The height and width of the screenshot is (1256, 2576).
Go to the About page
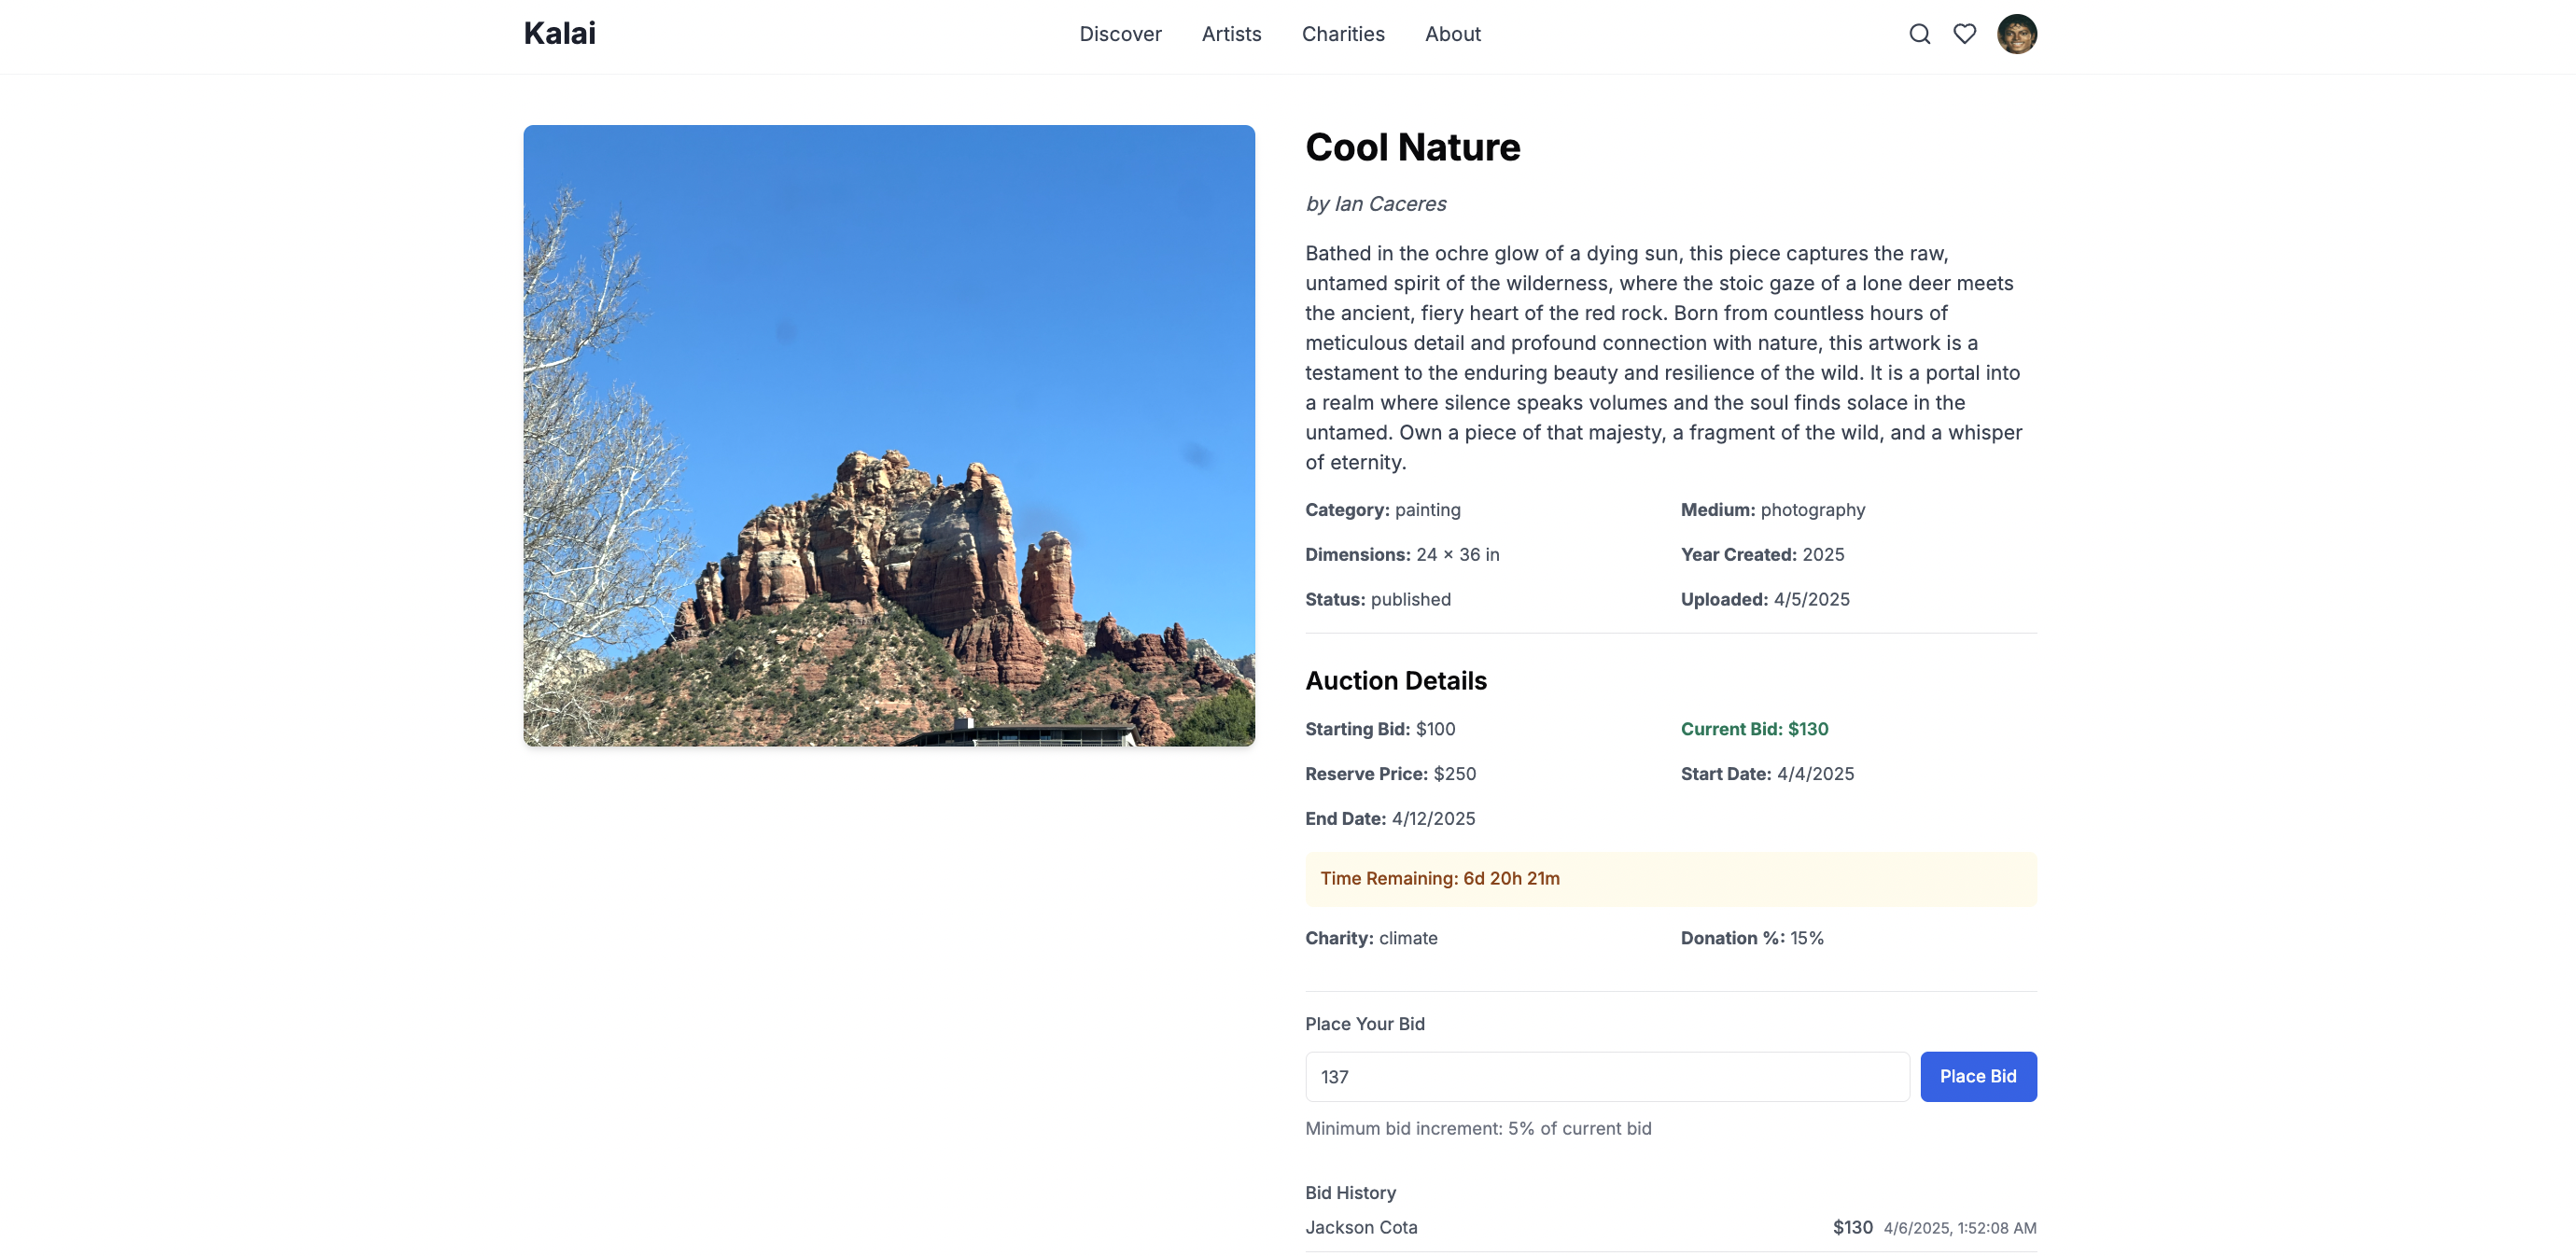[1452, 34]
